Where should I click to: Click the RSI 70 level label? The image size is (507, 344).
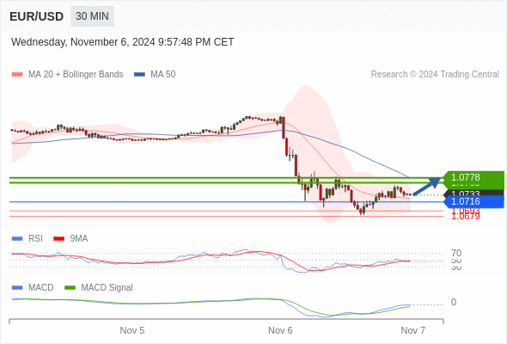[x=456, y=253]
